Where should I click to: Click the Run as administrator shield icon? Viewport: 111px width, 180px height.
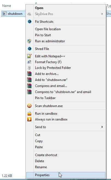[x=29, y=41]
